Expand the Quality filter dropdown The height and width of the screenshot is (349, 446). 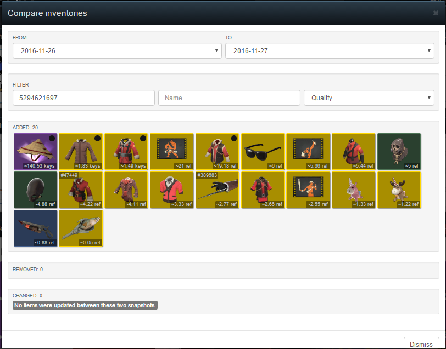(x=369, y=98)
